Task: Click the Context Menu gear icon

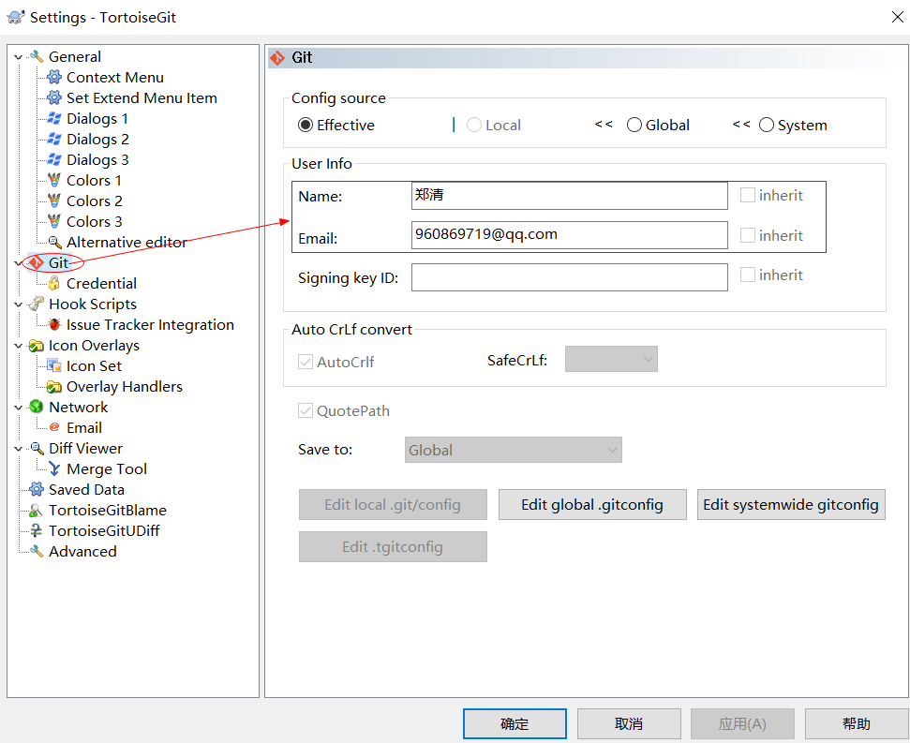Action: click(x=54, y=77)
